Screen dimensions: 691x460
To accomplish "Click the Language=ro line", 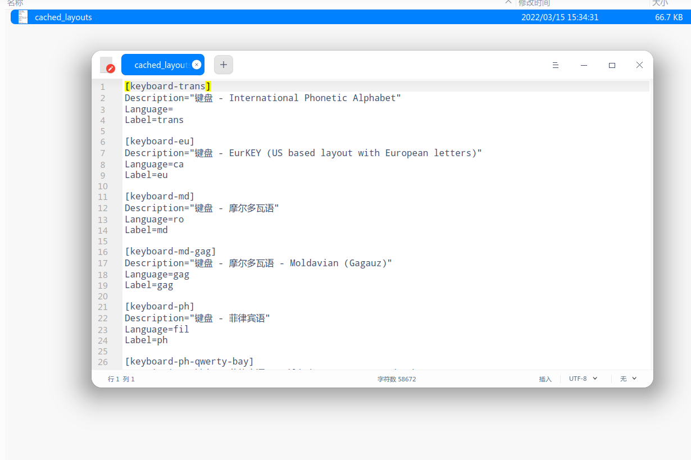I will tap(154, 219).
